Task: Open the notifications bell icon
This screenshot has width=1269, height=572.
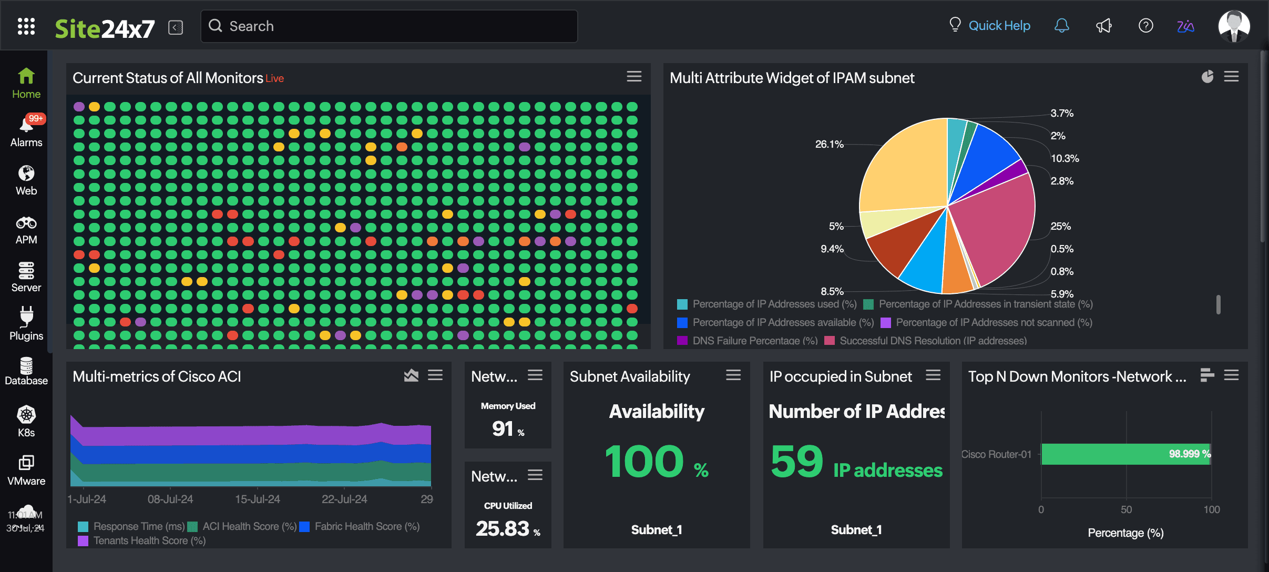Action: (x=1061, y=26)
